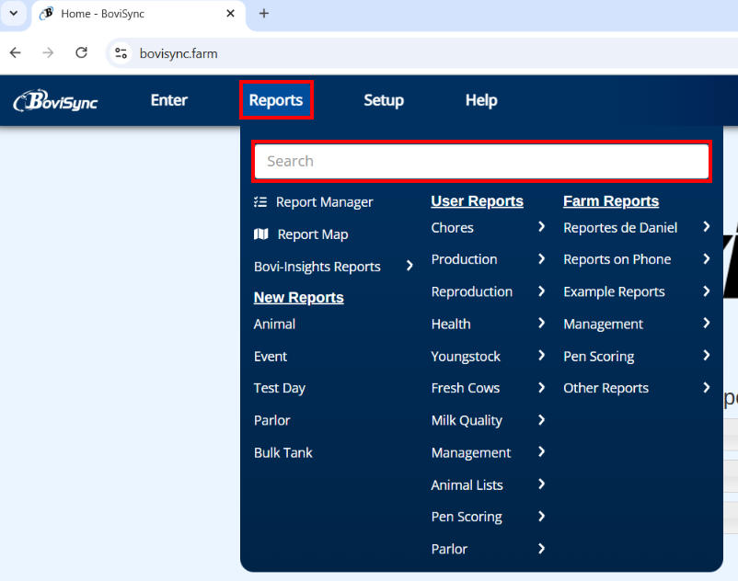Open Bovi-Insights Reports entry
The image size is (738, 581).
tap(317, 267)
